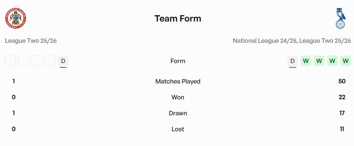Select the Lost stat label
The width and height of the screenshot is (354, 146).
click(178, 129)
